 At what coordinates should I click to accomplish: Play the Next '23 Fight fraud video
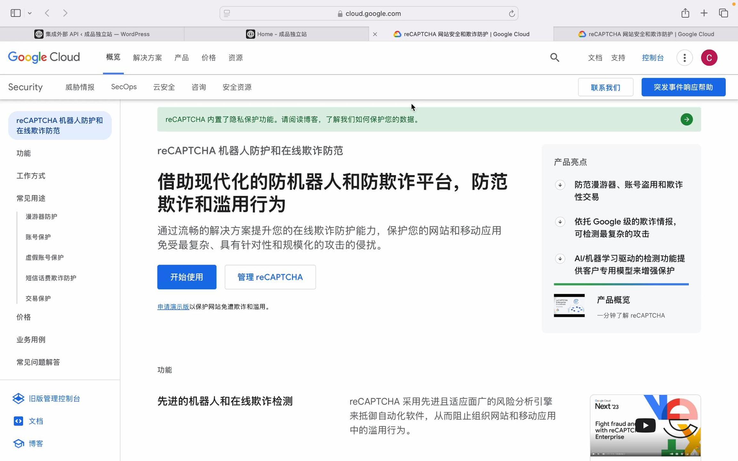645,425
